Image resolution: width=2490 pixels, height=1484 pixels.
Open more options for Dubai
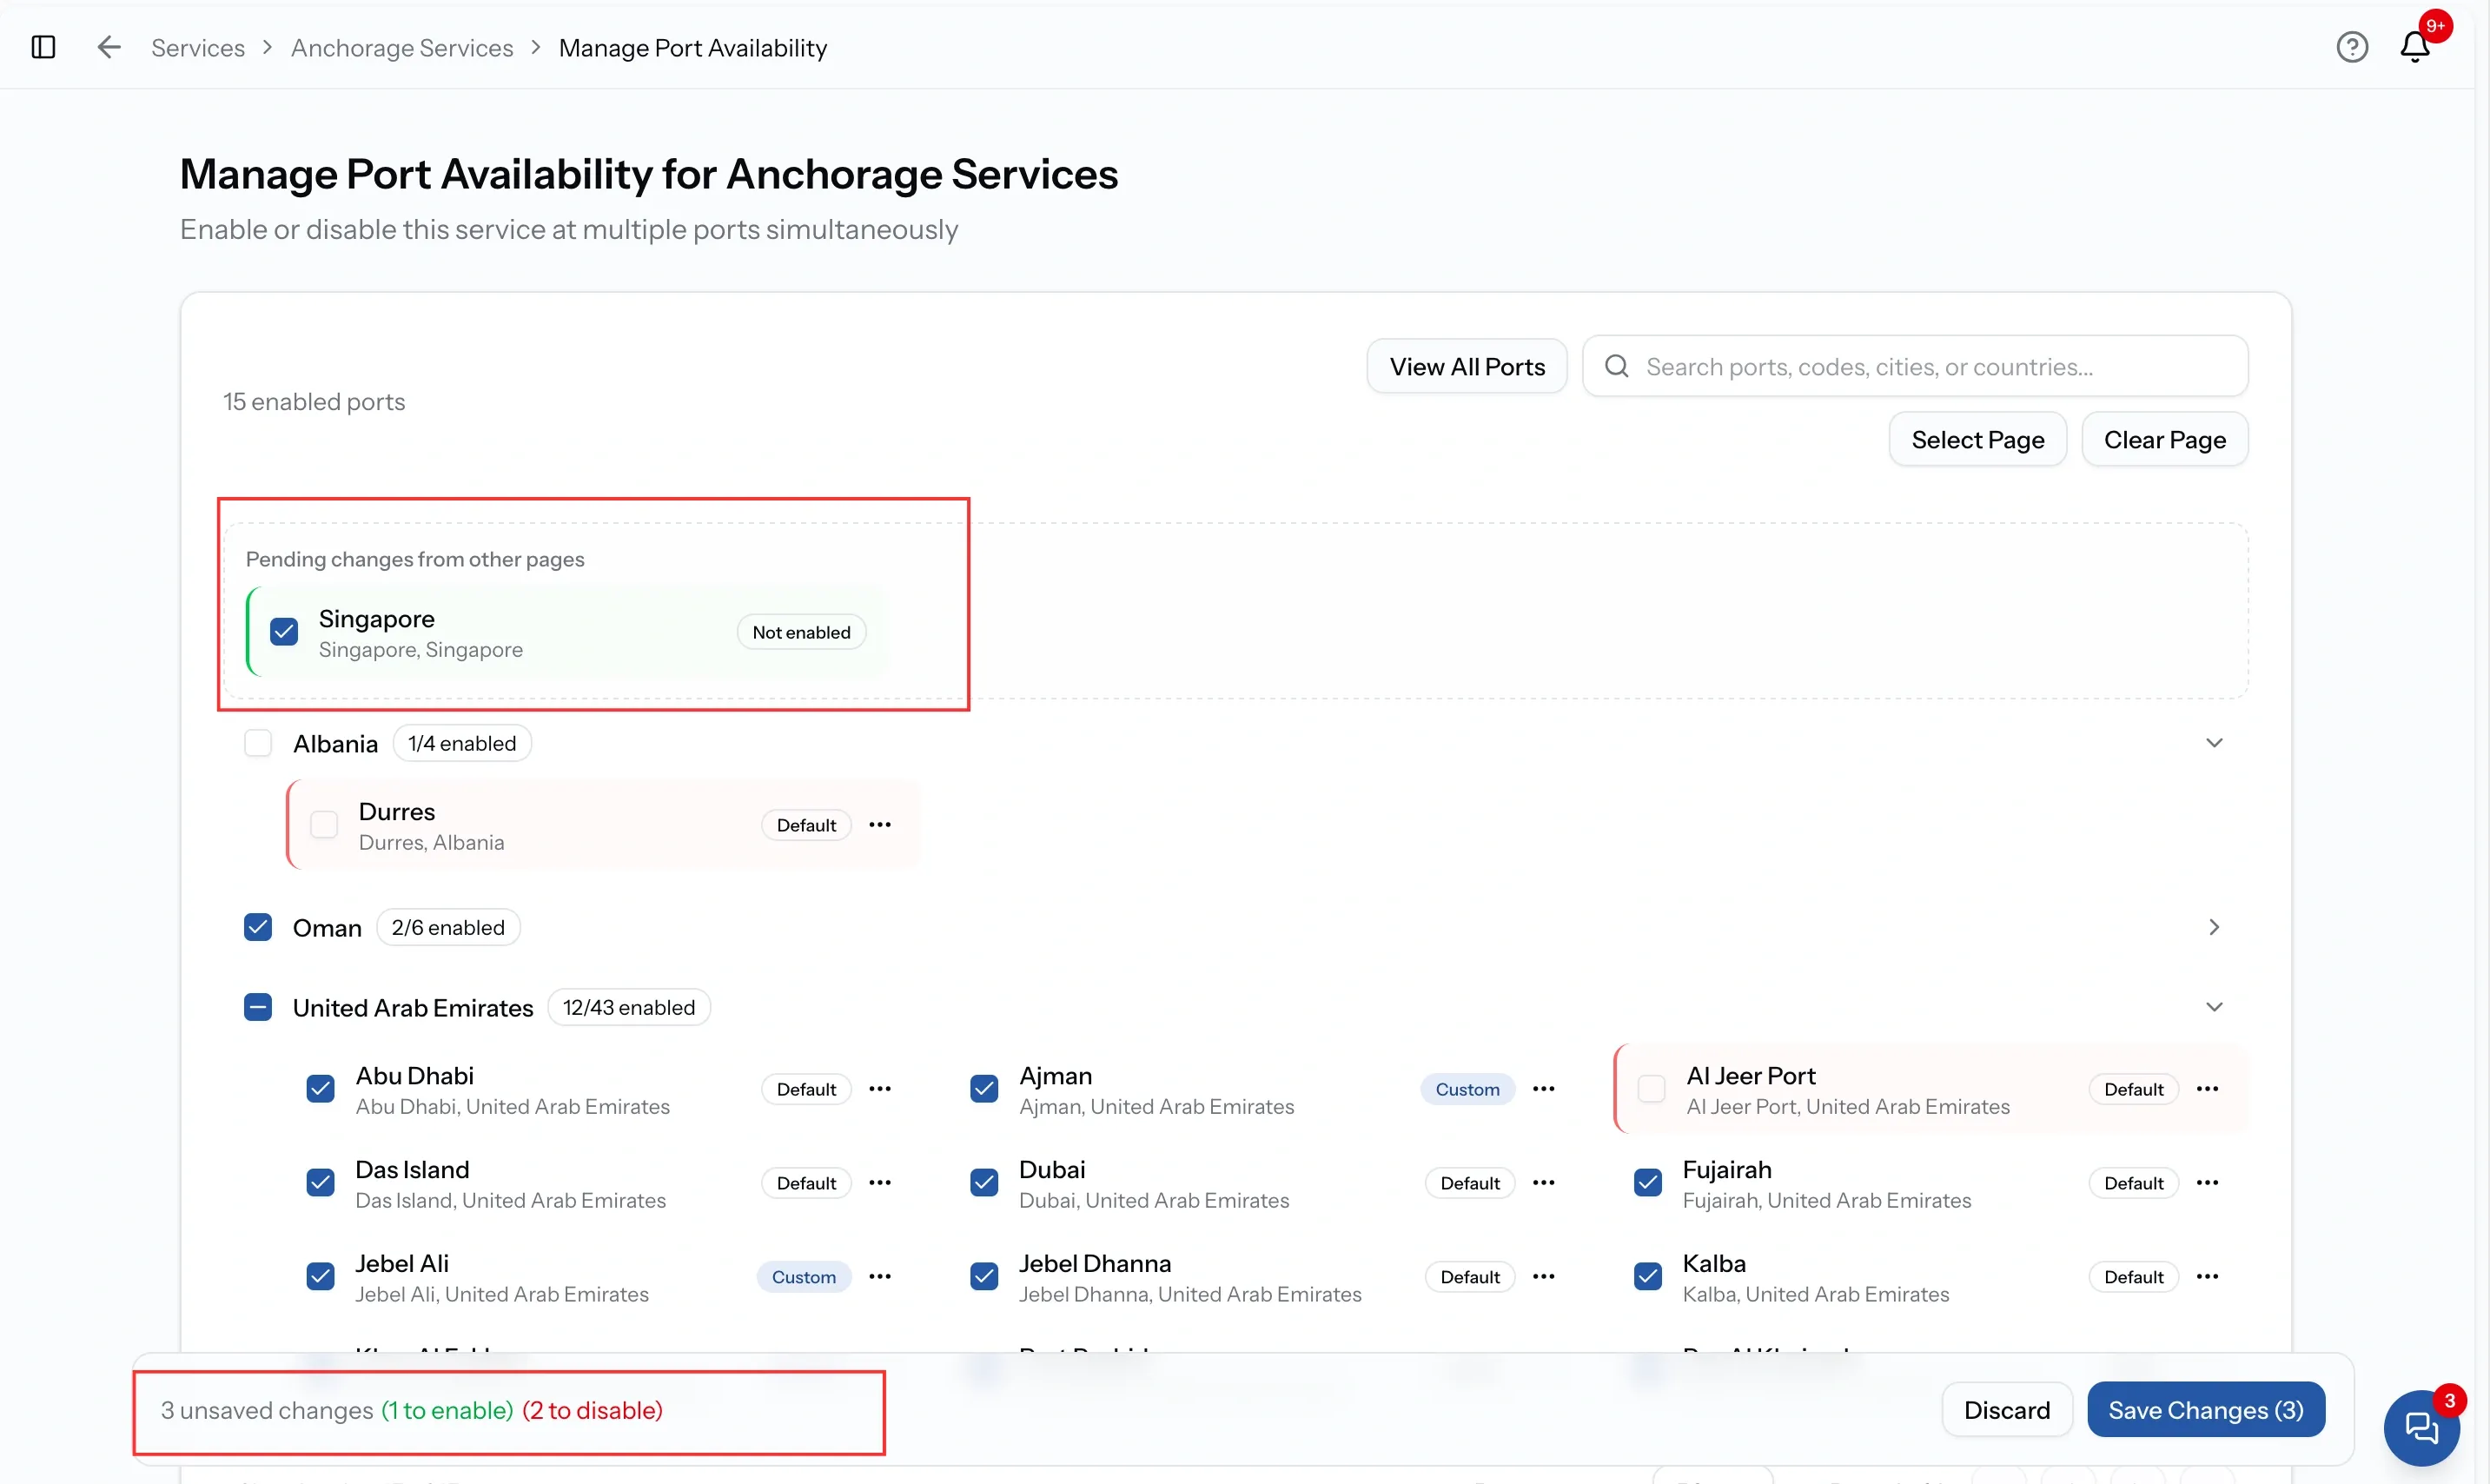point(1544,1183)
